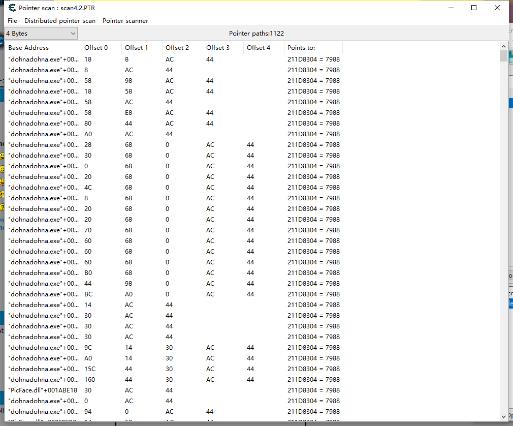513x426 pixels.
Task: Expand the 4 Bytes value type dropdown
Action: (41, 34)
